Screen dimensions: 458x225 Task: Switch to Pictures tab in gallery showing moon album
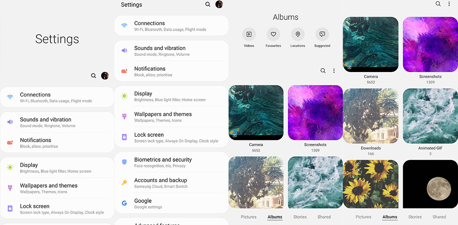click(363, 217)
